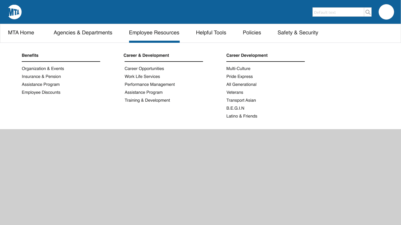Open the Pride Express link

239,77
